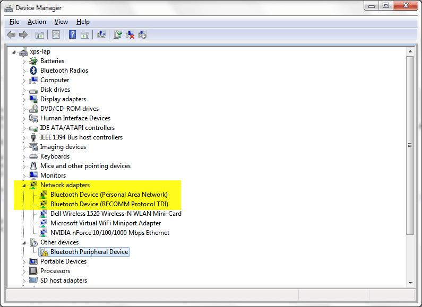The height and width of the screenshot is (307, 422).
Task: Collapse the Network adapters category
Action: [24, 185]
